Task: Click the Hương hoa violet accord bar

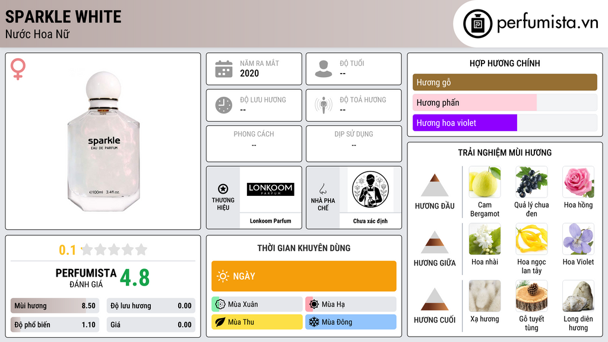Action: [505, 122]
